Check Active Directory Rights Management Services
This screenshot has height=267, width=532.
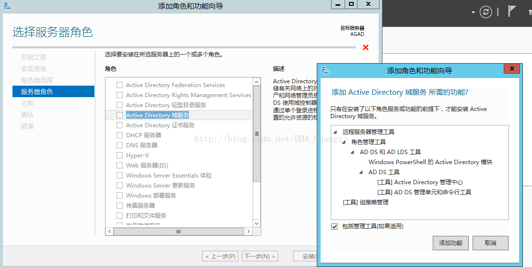point(119,95)
